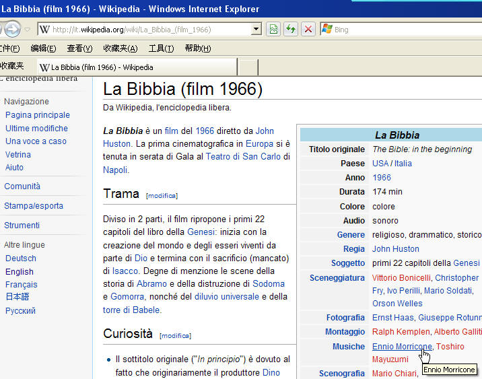Open the torre di Babele link
Viewport: 482px width, 379px height.
(131, 310)
